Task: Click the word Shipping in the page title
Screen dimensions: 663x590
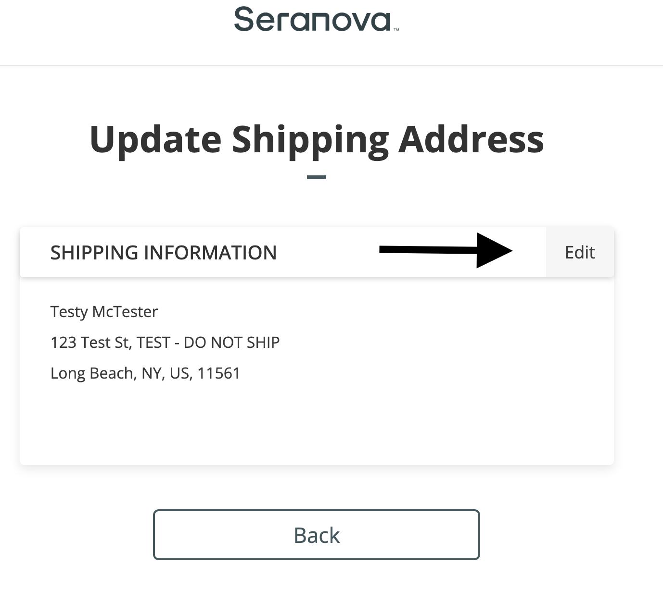Action: tap(310, 140)
